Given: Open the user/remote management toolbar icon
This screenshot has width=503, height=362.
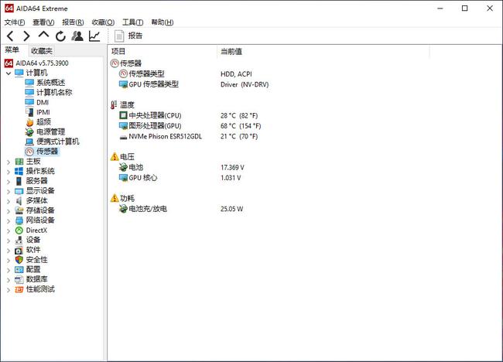Looking at the screenshot, I should pyautogui.click(x=77, y=36).
